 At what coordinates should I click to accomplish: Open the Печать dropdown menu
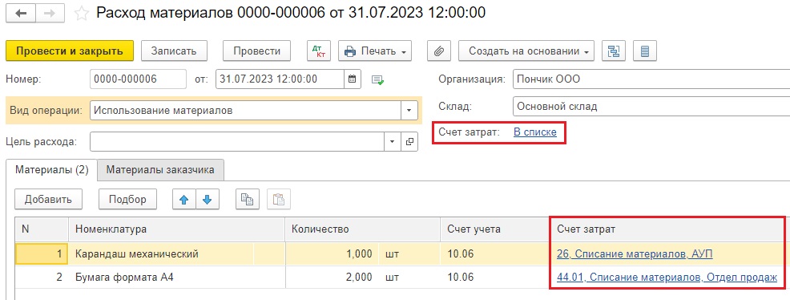[x=375, y=51]
